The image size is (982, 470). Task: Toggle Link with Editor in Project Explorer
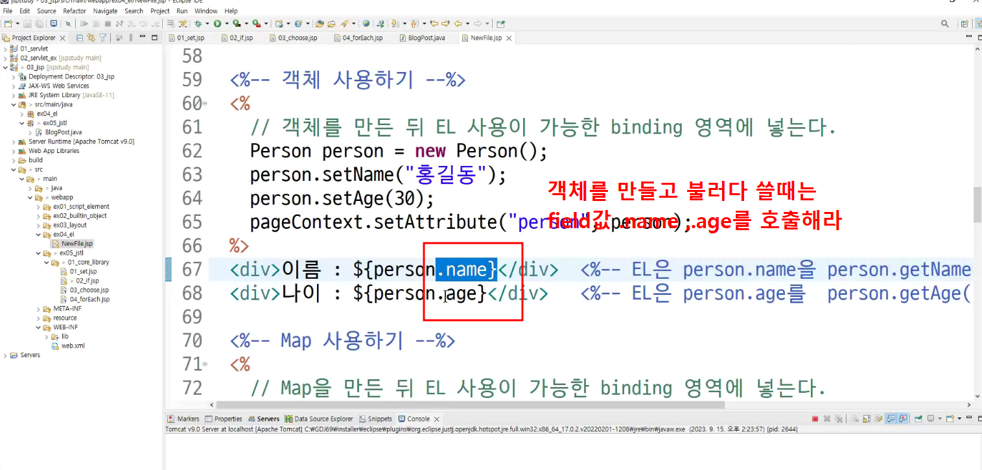91,38
